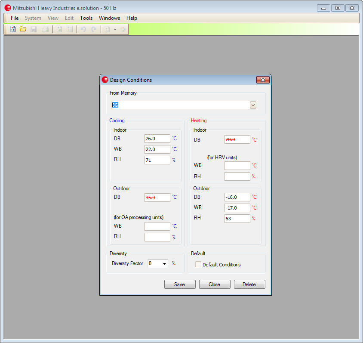Click the '(for OA processing units)' text

[x=138, y=217]
